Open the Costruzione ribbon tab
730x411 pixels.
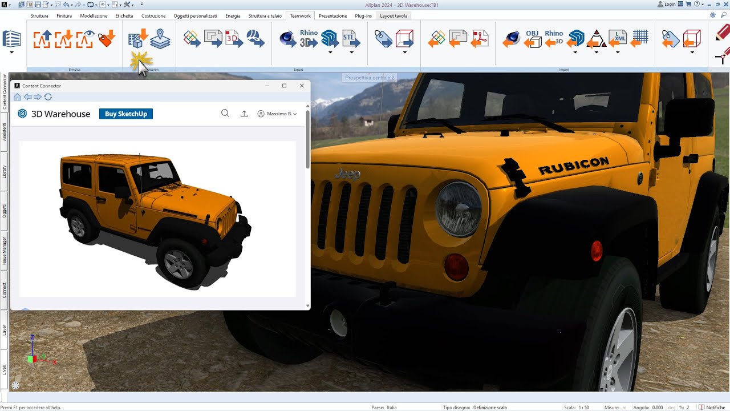coord(153,16)
